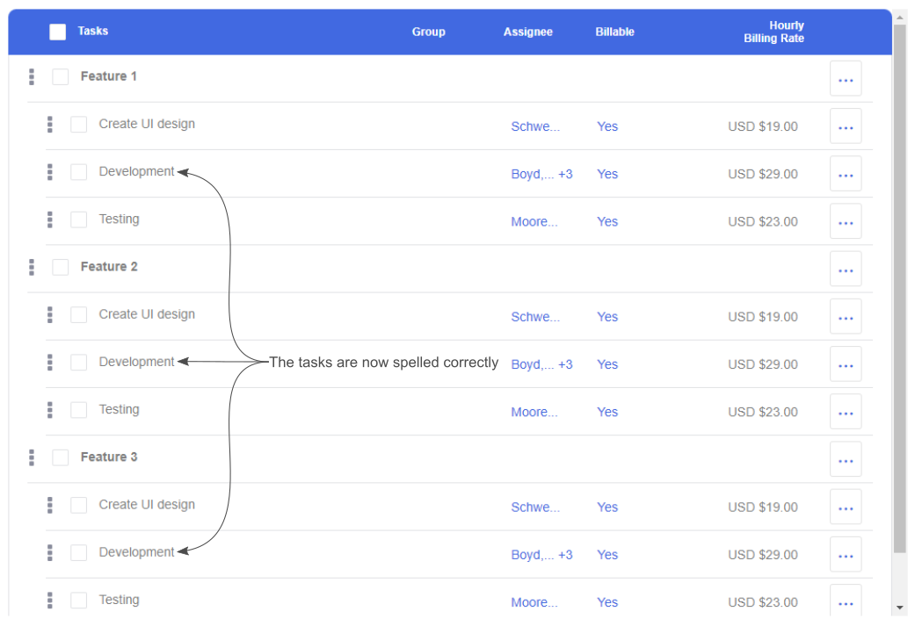The width and height of the screenshot is (915, 626).
Task: Click drag handle of Feature 2 Create UI design
Action: (x=50, y=314)
